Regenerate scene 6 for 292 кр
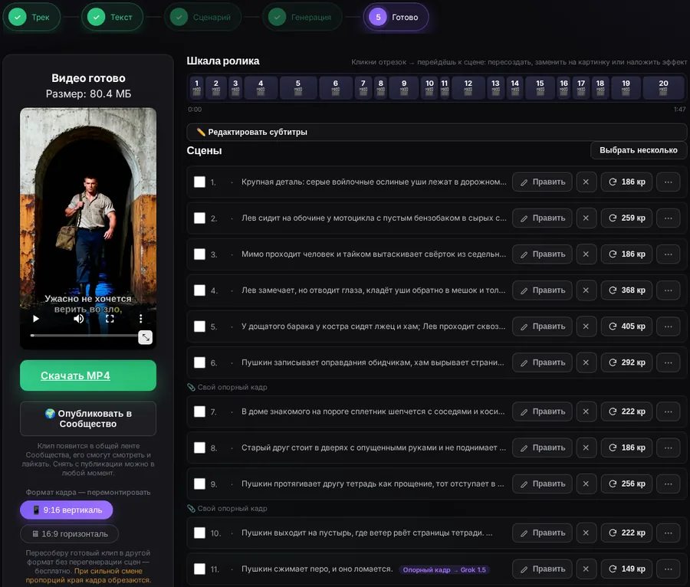Viewport: 690px width, 587px height. (626, 362)
